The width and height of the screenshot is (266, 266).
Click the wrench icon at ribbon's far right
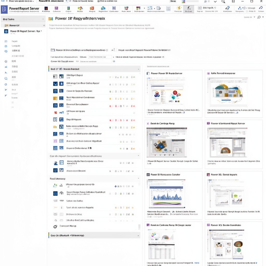[x=261, y=8]
